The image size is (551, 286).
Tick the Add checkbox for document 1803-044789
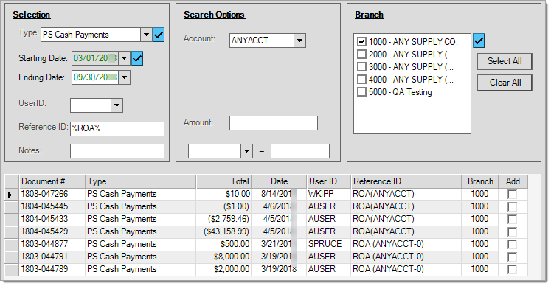click(x=513, y=270)
